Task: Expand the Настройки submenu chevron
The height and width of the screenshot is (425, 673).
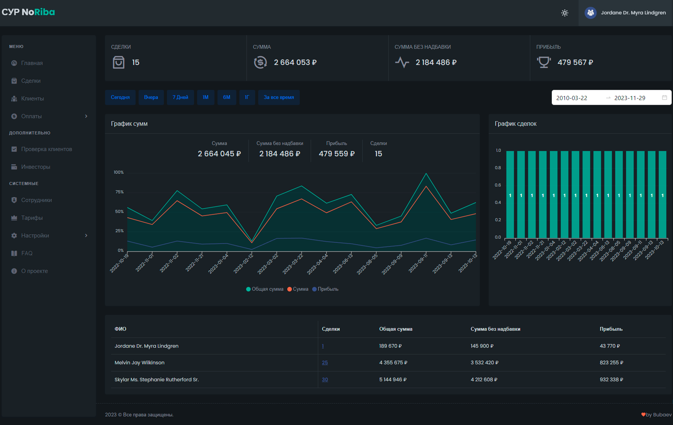Action: (86, 236)
